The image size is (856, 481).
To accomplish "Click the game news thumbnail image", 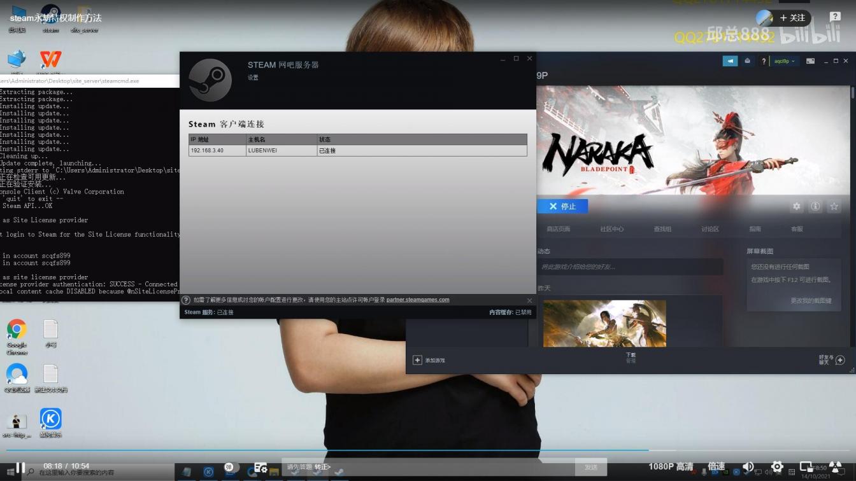I will point(604,323).
